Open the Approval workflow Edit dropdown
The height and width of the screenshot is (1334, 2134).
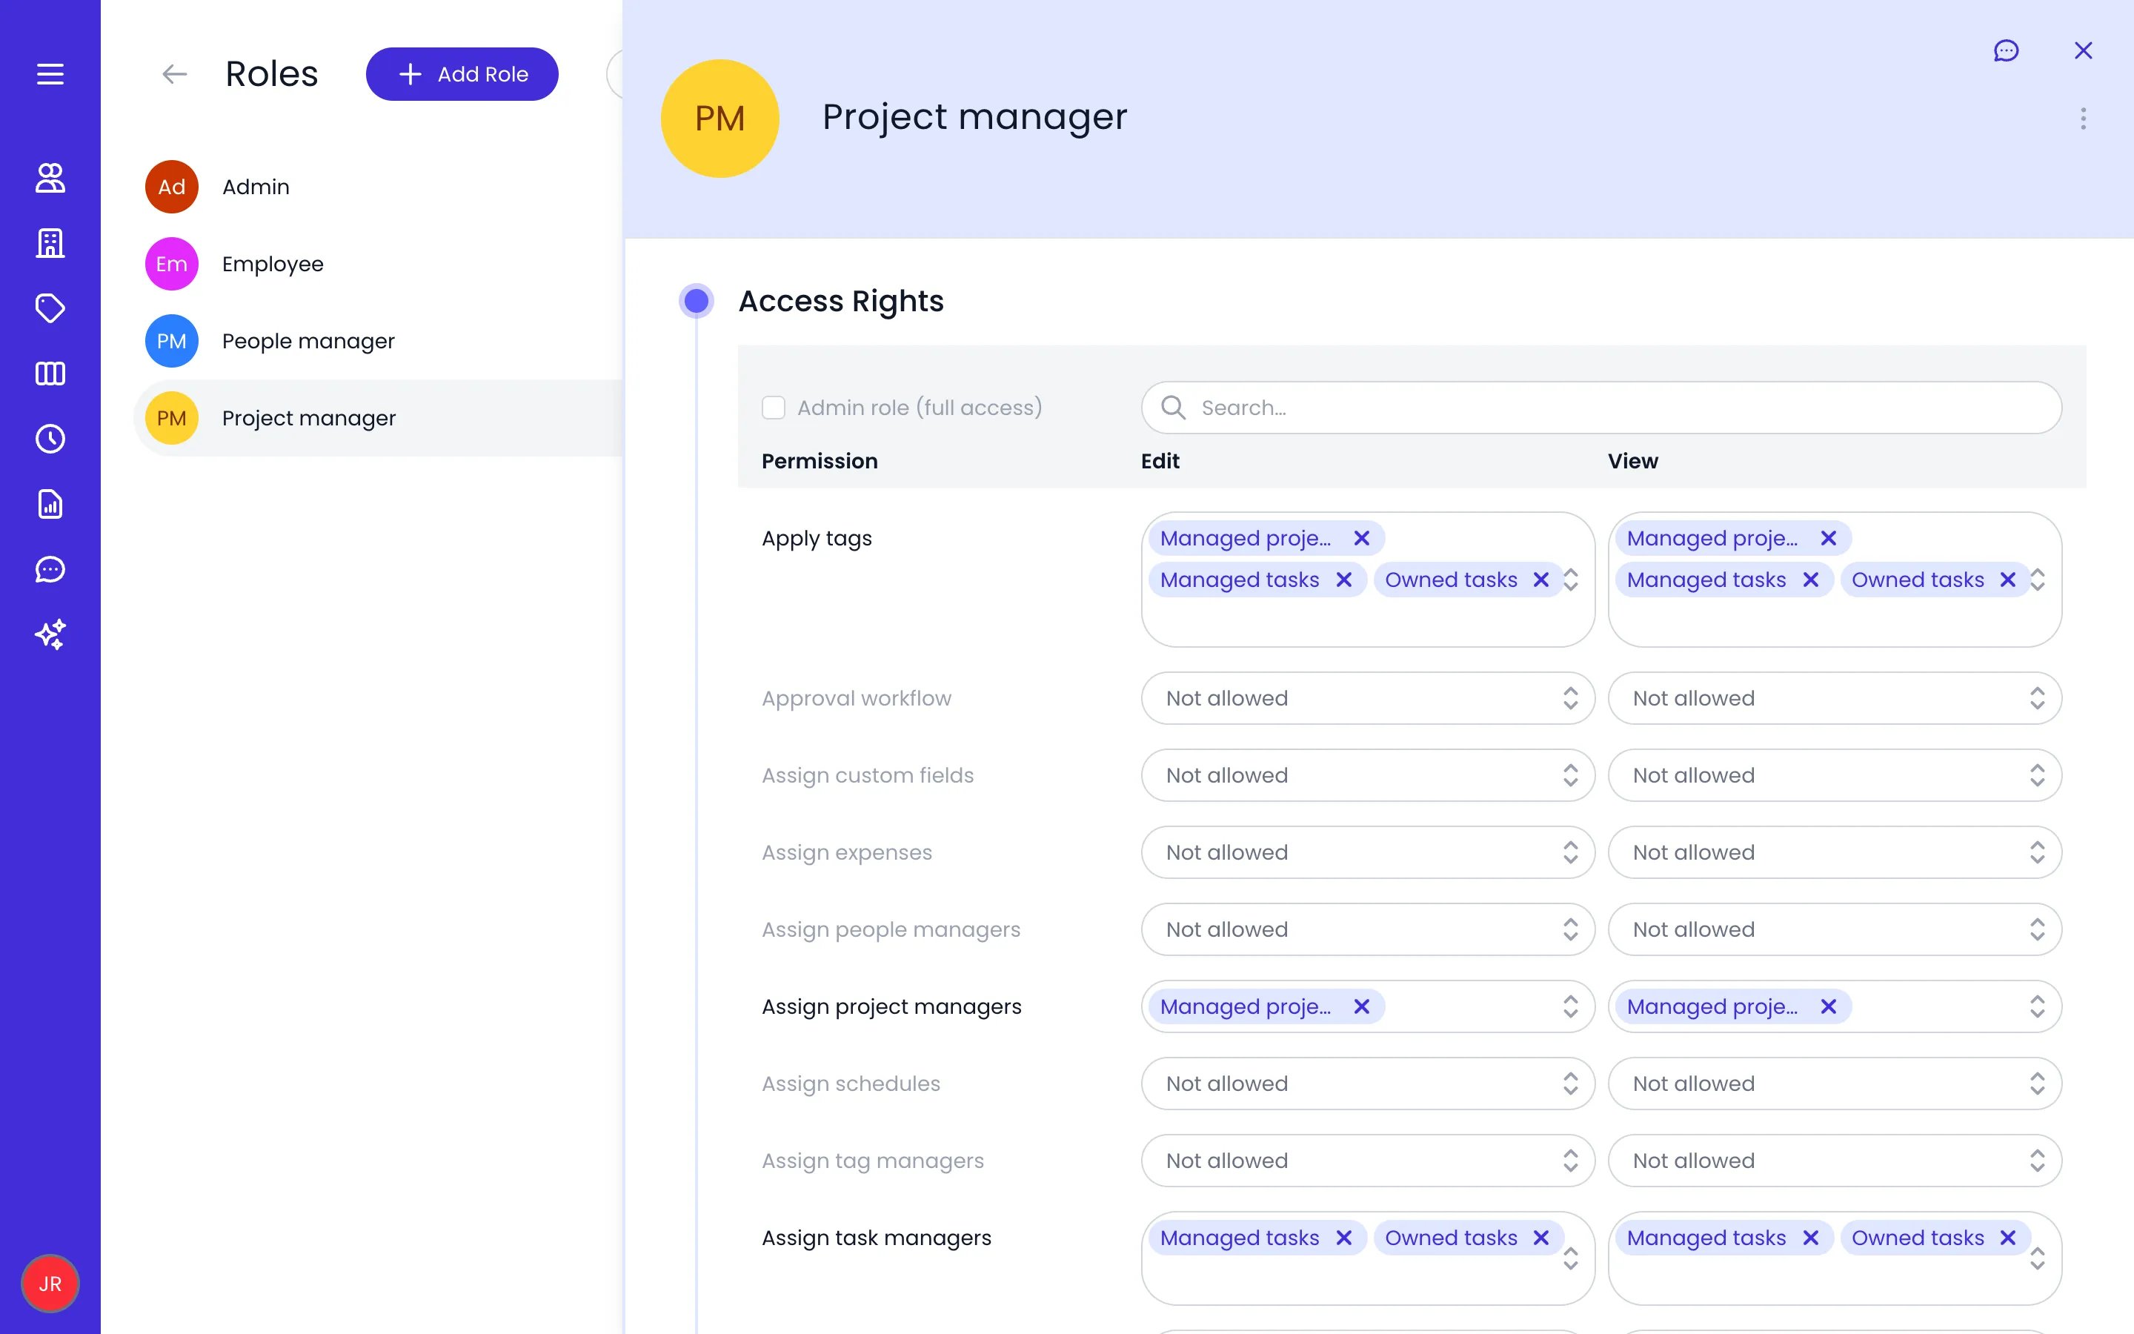(x=1368, y=698)
